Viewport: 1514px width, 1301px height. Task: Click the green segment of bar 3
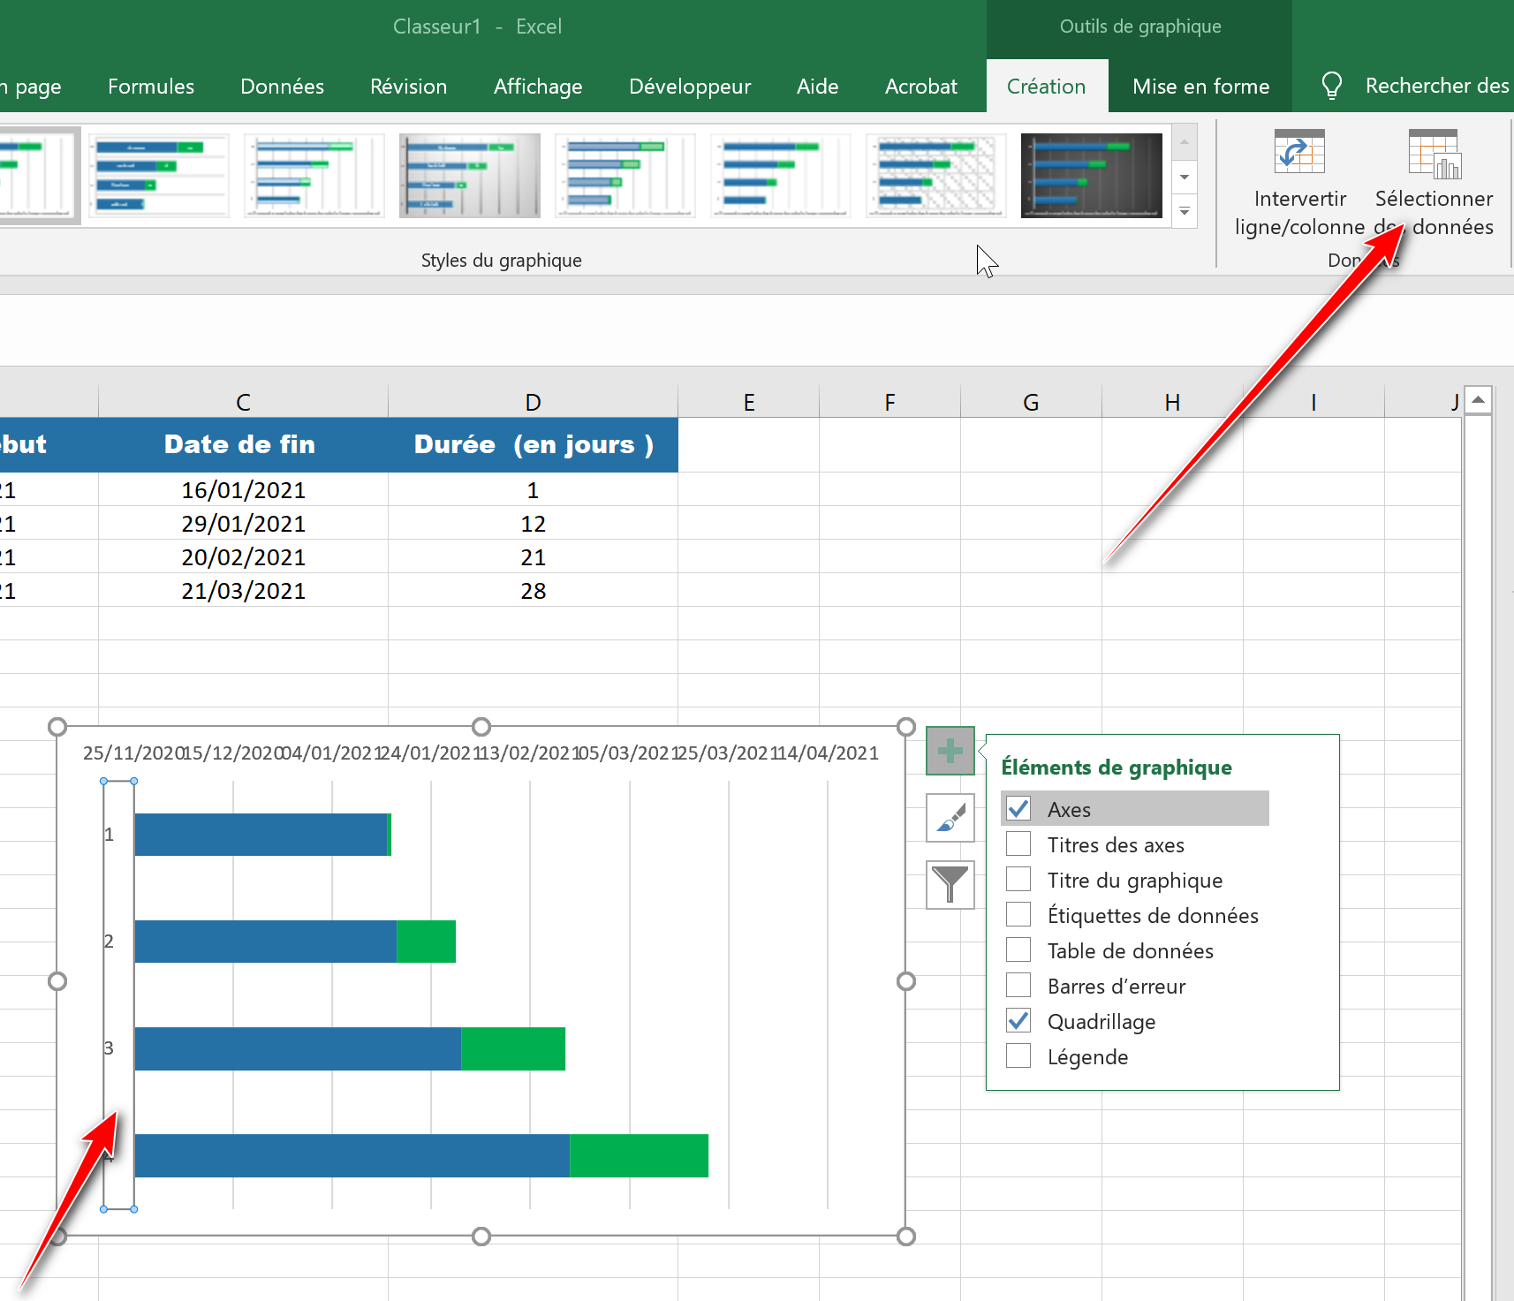coord(512,1048)
